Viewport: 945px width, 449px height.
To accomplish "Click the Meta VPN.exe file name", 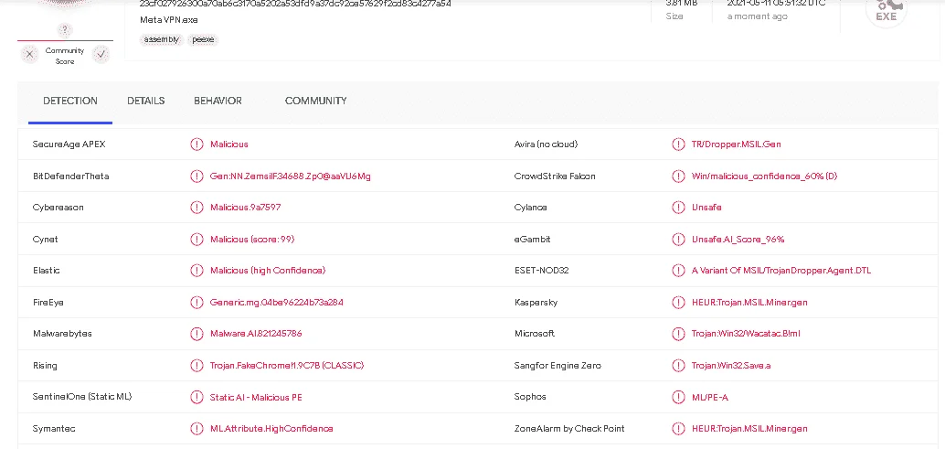I will click(x=169, y=20).
